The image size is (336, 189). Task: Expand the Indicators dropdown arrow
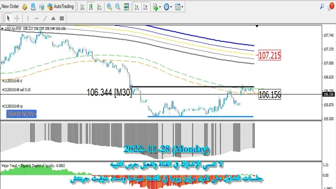tap(160, 7)
